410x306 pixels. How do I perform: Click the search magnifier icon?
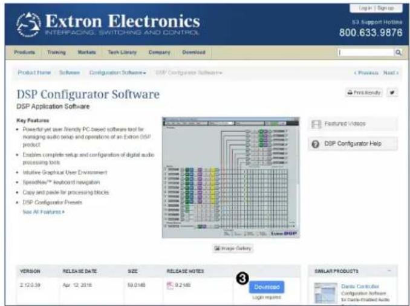click(x=398, y=52)
